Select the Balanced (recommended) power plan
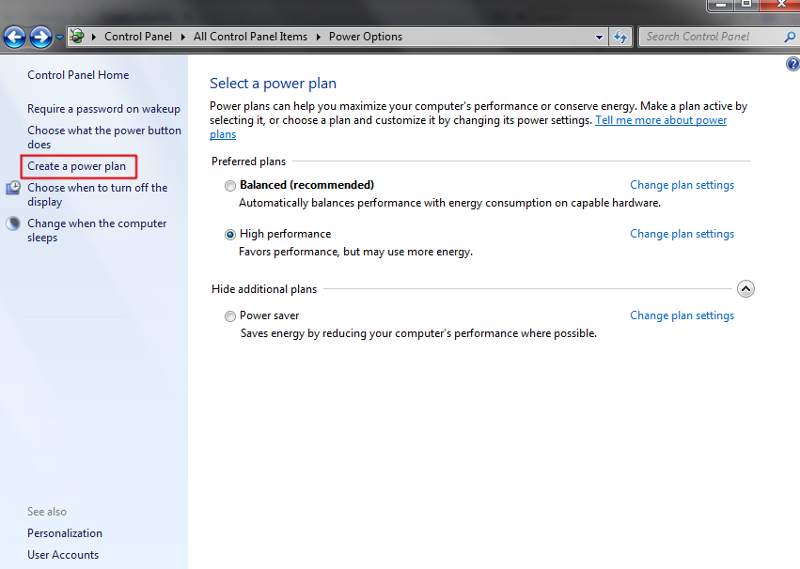The image size is (800, 569). 230,185
